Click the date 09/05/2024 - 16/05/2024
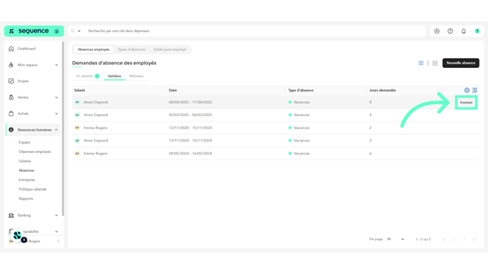488x274 pixels. coord(191,154)
